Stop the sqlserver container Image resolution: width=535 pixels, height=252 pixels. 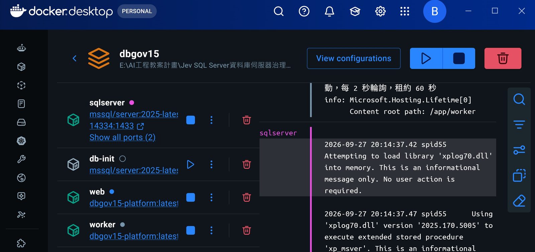point(191,120)
